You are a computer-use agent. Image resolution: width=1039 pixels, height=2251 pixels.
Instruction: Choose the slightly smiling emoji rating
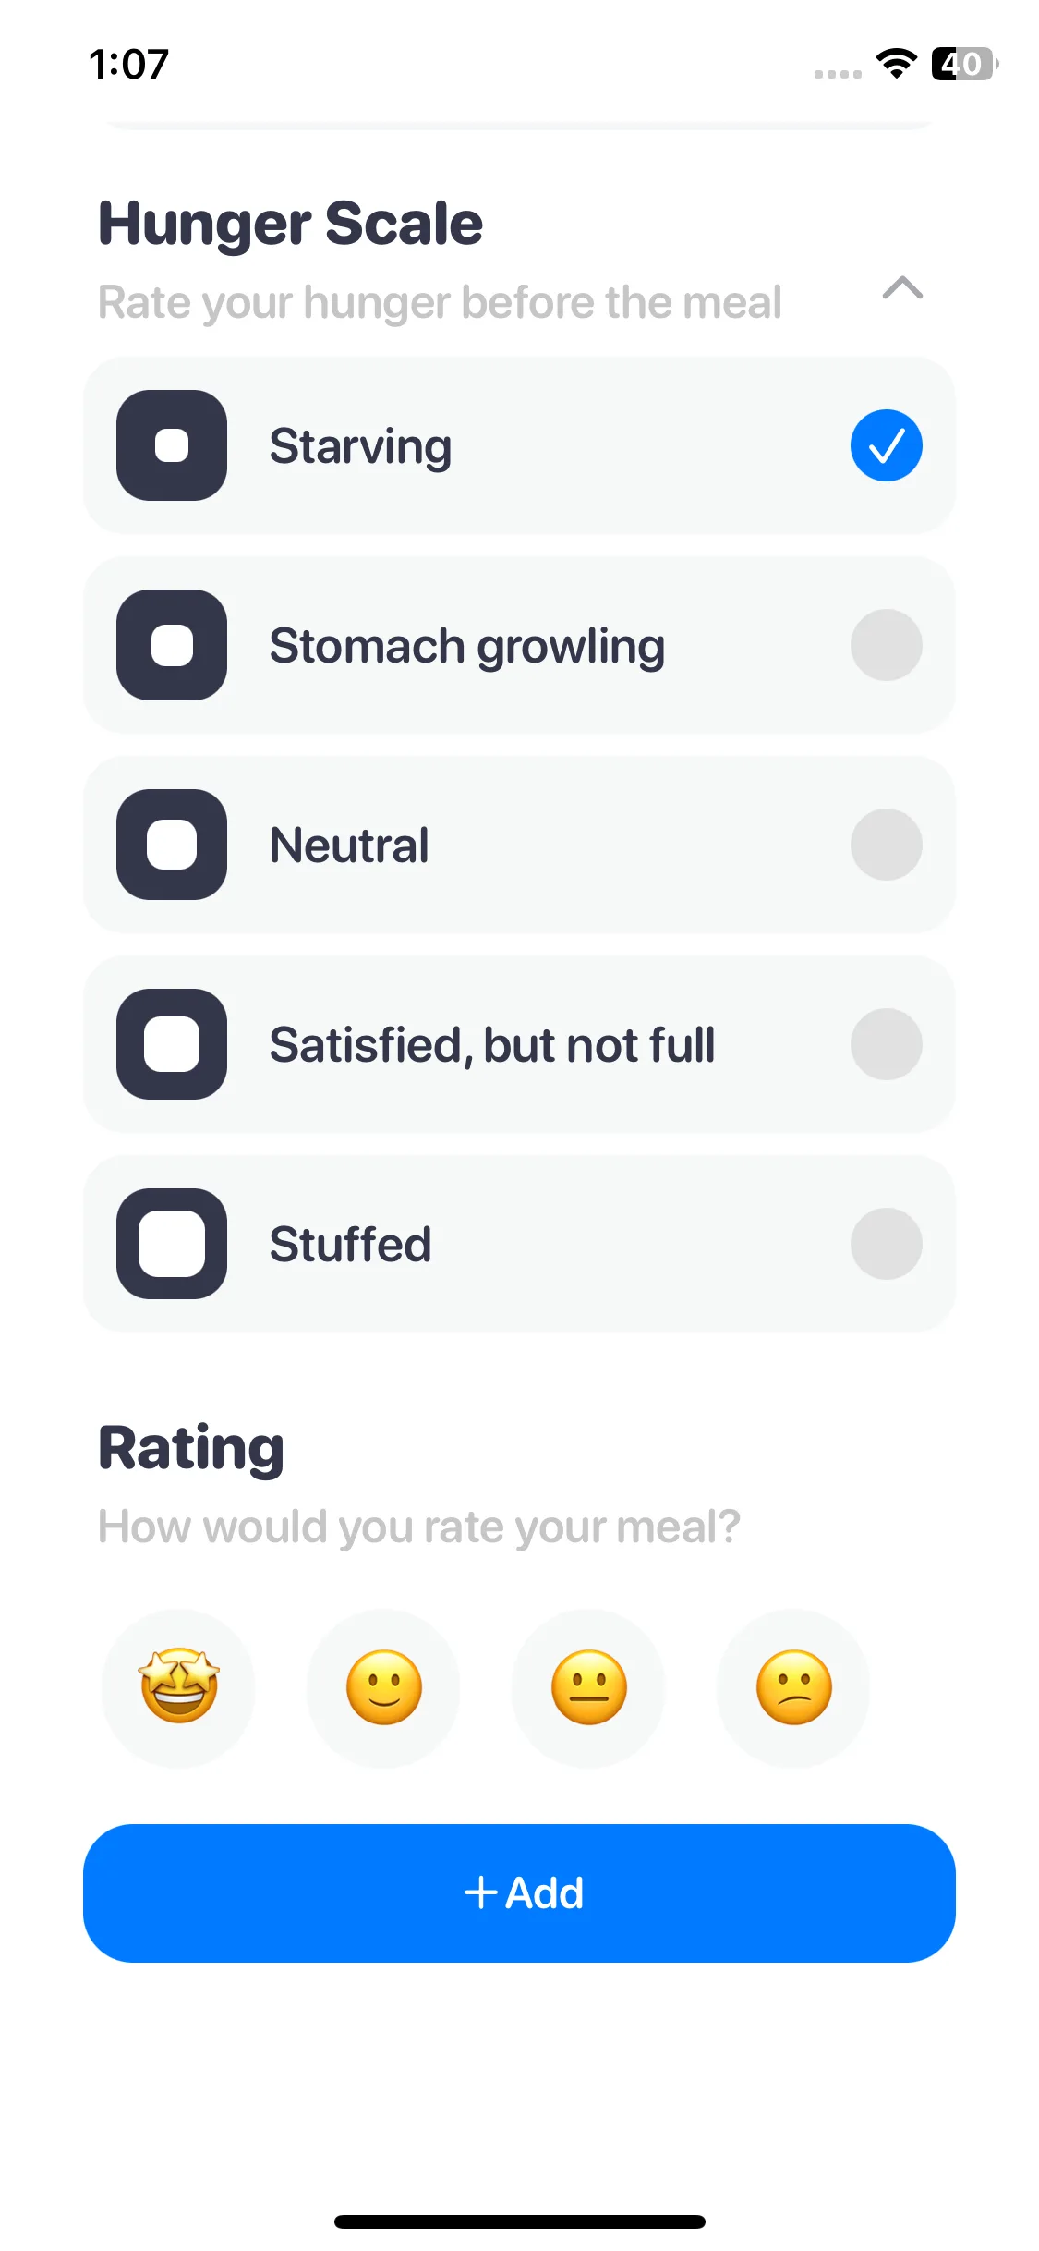tap(383, 1687)
